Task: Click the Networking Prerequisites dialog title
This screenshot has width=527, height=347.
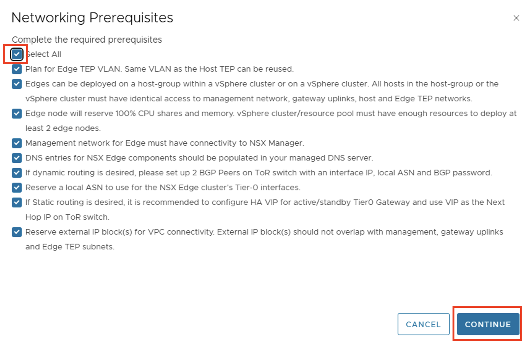Action: [92, 18]
